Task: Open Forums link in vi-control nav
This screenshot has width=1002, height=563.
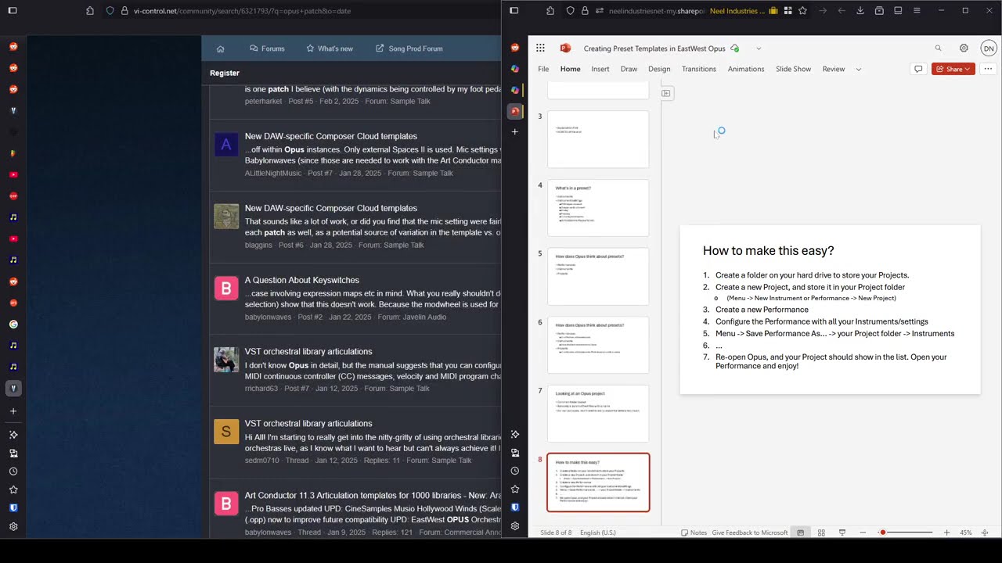Action: (267, 48)
